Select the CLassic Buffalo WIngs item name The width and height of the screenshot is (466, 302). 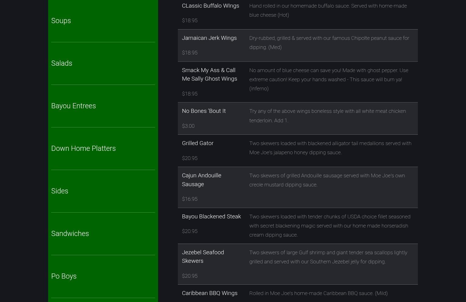(x=210, y=5)
